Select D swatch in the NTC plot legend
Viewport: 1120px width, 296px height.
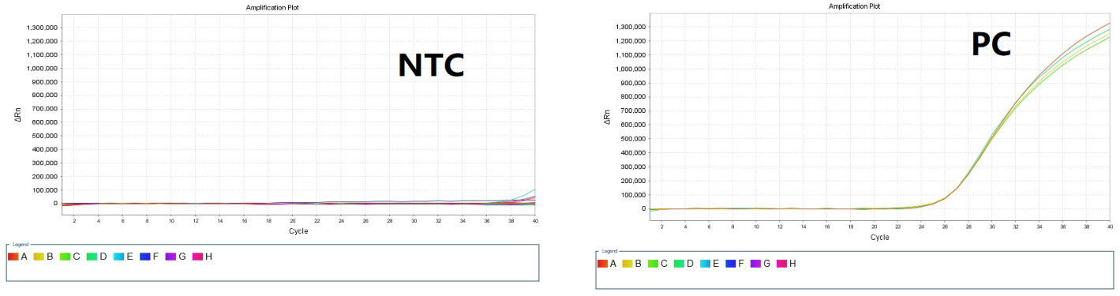click(92, 257)
